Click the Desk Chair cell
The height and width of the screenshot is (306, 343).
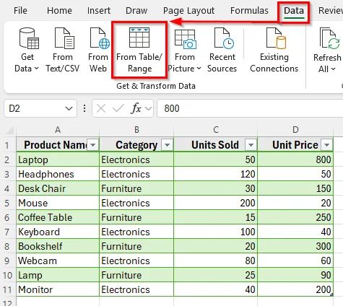click(x=58, y=188)
